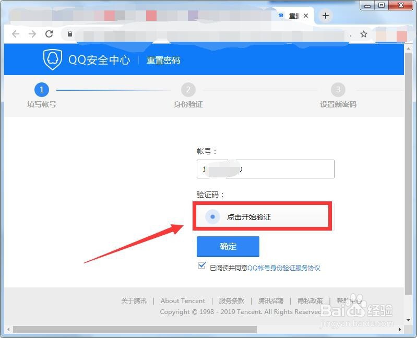Screen dimensions: 417x338
Task: Maximize the browser window
Action: (382, 5)
